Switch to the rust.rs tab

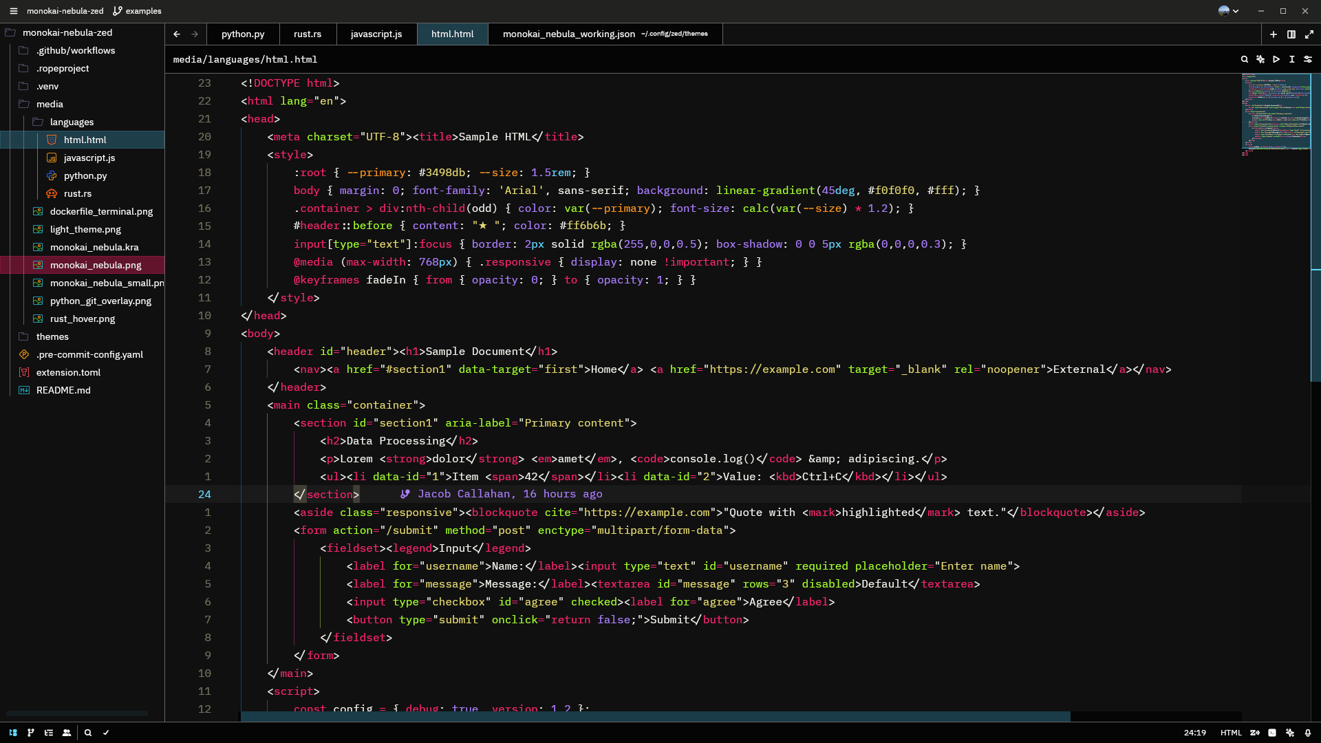click(308, 34)
